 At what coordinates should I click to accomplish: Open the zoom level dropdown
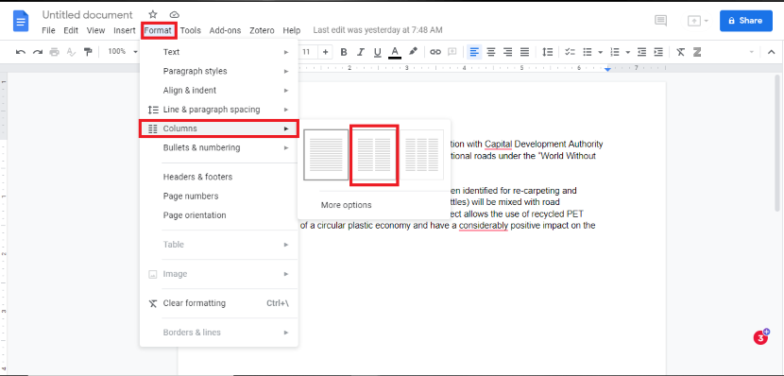coord(123,51)
